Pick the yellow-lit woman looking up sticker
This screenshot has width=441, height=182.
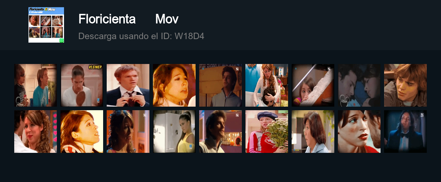82,132
